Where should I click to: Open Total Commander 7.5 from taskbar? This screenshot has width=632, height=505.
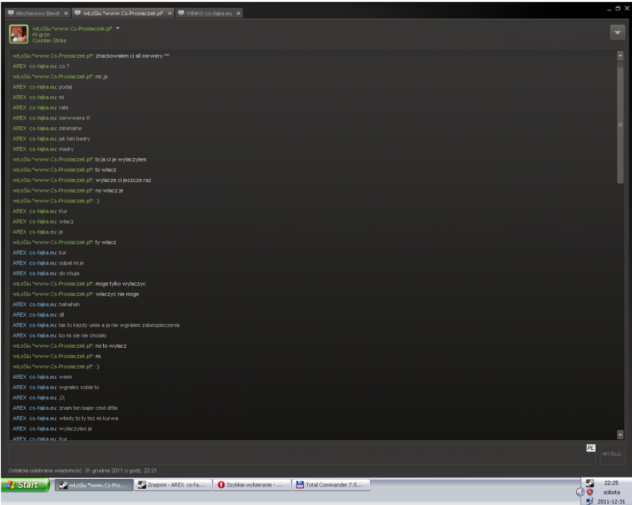(331, 485)
